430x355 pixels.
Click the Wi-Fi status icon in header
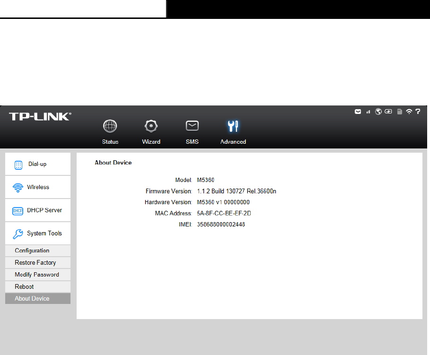(409, 112)
